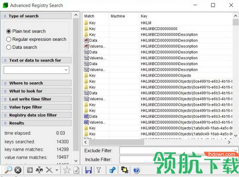Click the key name matches value 14299
This screenshot has height=177, width=239.
(63, 149)
